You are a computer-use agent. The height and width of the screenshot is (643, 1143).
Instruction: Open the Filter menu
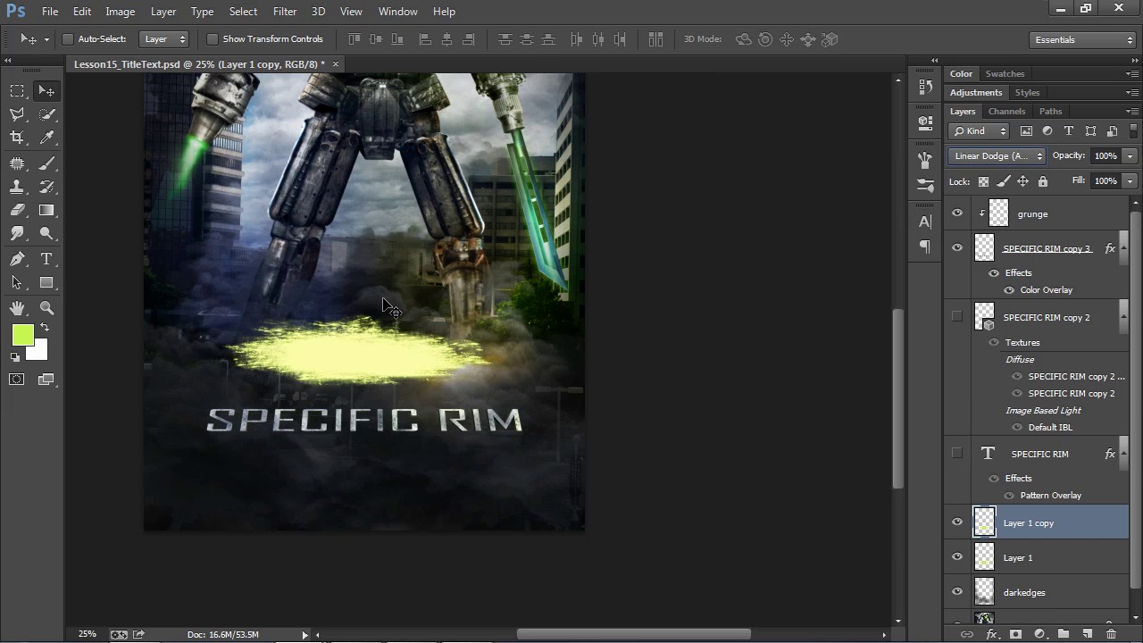coord(285,12)
